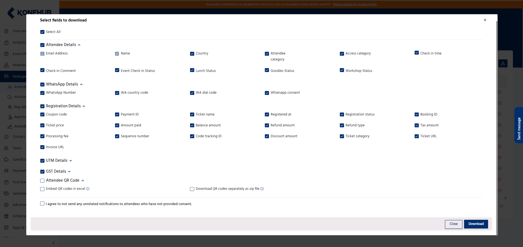
Task: Close the Select fields dialog with X
Action: click(x=485, y=20)
